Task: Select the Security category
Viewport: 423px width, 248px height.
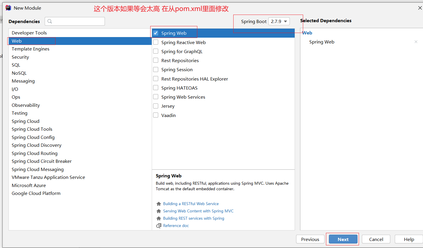Action: (20, 57)
